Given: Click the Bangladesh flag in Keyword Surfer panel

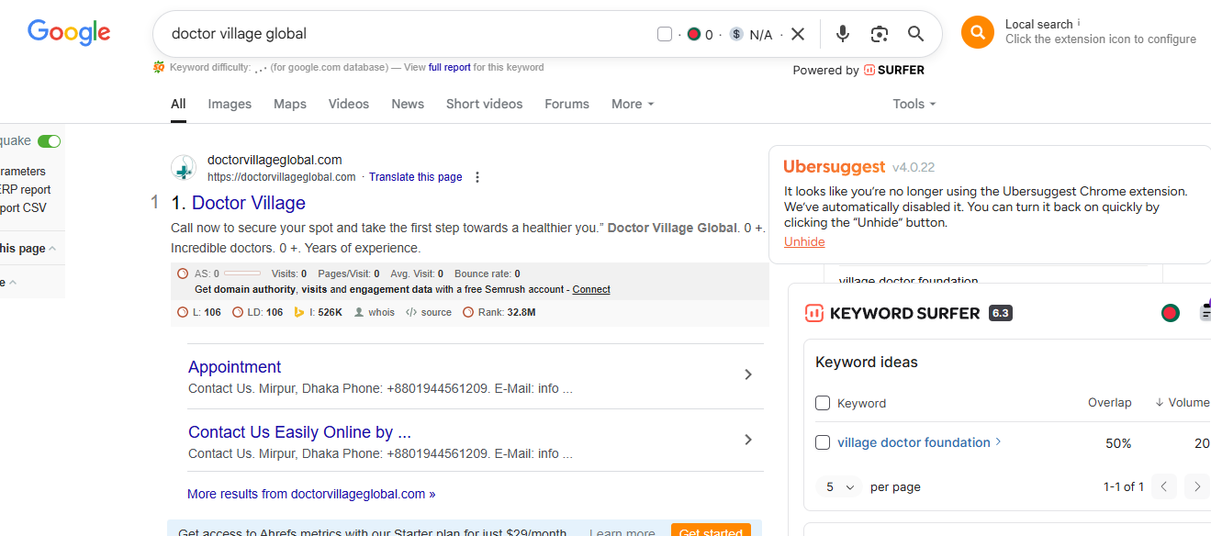Looking at the screenshot, I should click(x=1170, y=313).
